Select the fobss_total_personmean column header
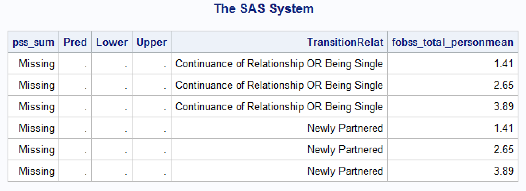This screenshot has width=526, height=191. tap(452, 42)
